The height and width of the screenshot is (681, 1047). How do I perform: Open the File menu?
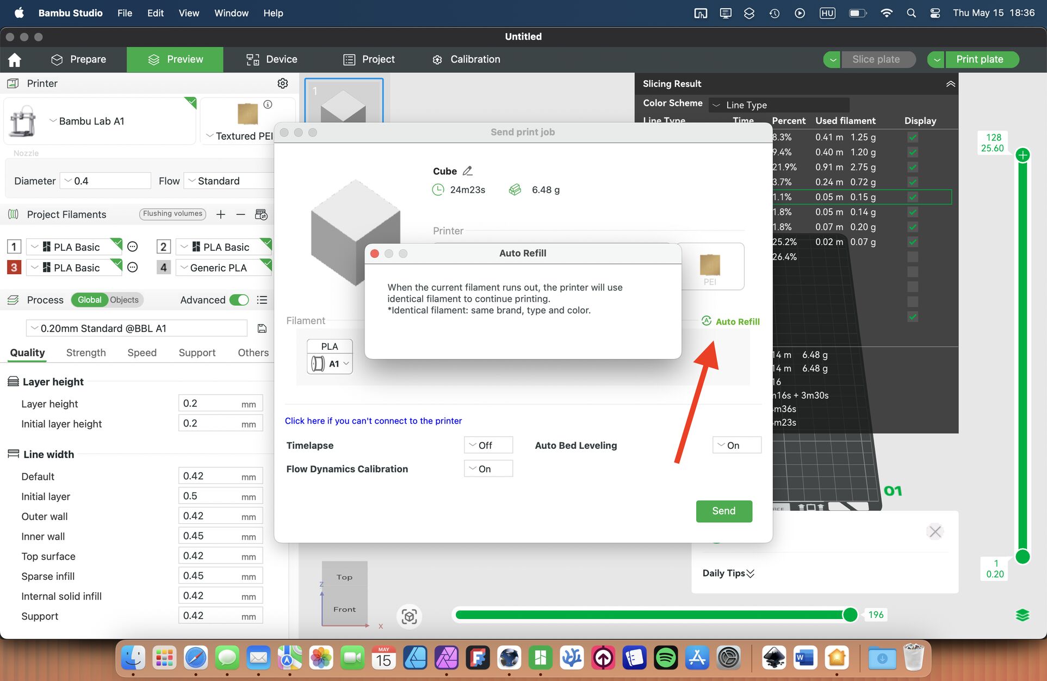pos(125,13)
